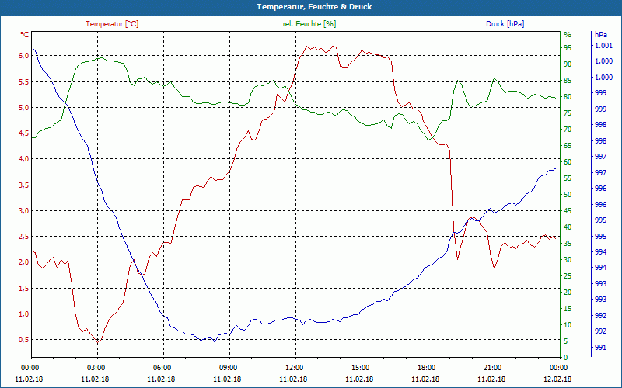Viewport: 622px width, 388px height.
Task: Click the 0,5 tick on the temperature axis
Action: point(24,340)
